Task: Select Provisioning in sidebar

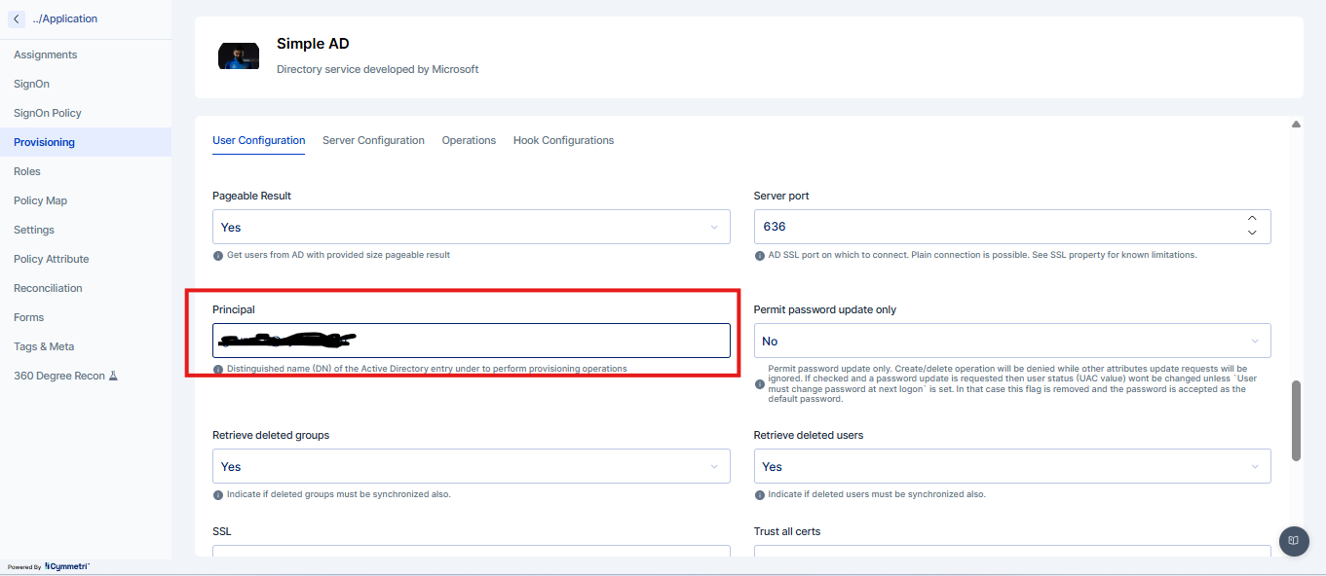Action: [86, 142]
